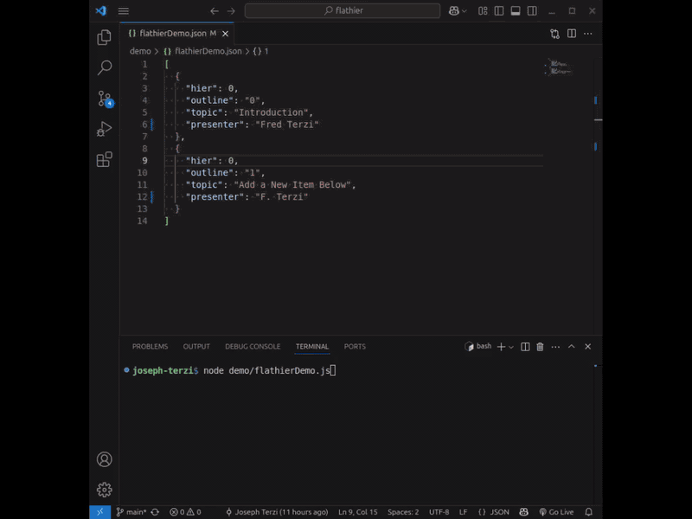The height and width of the screenshot is (519, 692).
Task: Switch to the DEBUG CONSOLE tab
Action: 253,347
